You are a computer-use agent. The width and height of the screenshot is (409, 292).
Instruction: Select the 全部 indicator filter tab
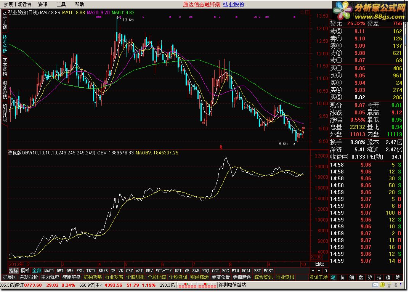(x=37, y=271)
